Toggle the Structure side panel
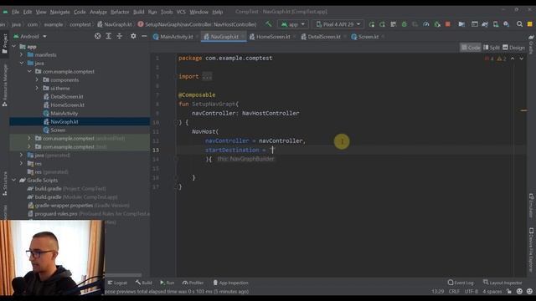The height and width of the screenshot is (301, 536). [x=4, y=184]
